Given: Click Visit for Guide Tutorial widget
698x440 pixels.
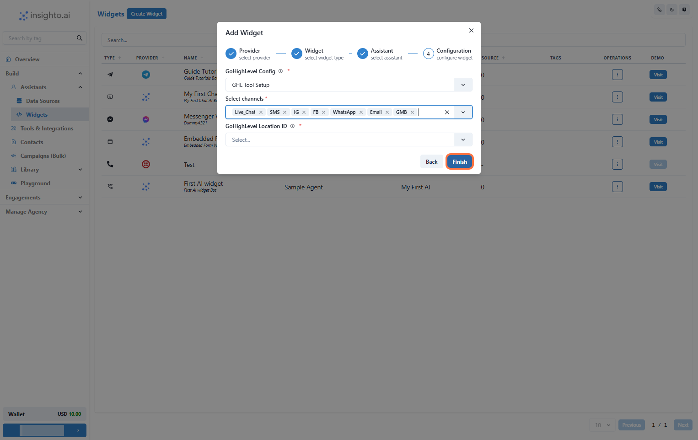Looking at the screenshot, I should click(x=658, y=75).
